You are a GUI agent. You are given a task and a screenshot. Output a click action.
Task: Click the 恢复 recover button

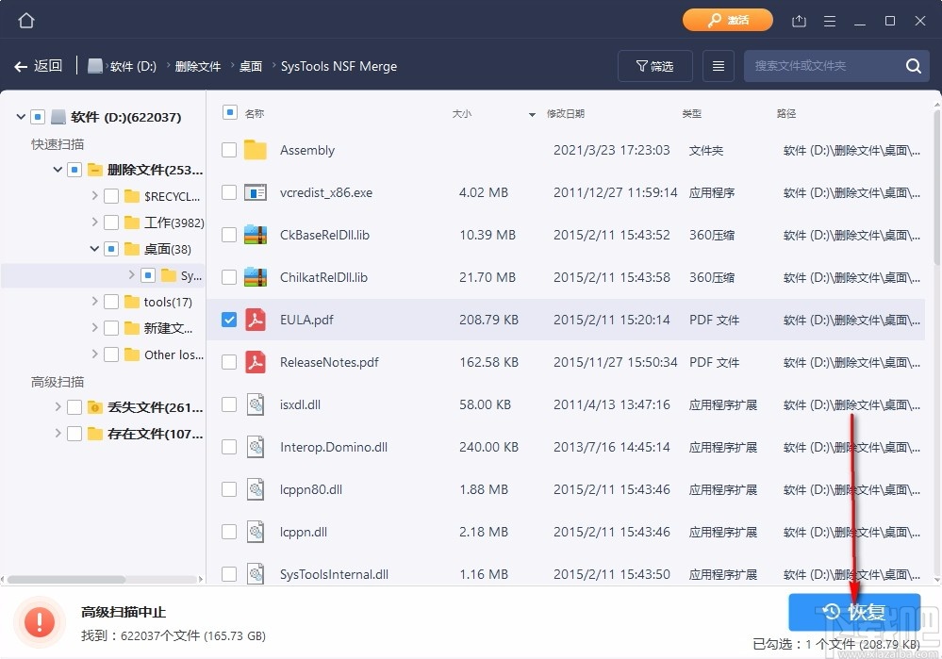[853, 611]
